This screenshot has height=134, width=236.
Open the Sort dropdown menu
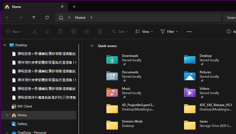click(x=120, y=31)
